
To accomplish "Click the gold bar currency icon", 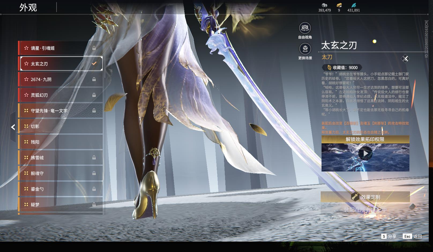I will tap(339, 5).
